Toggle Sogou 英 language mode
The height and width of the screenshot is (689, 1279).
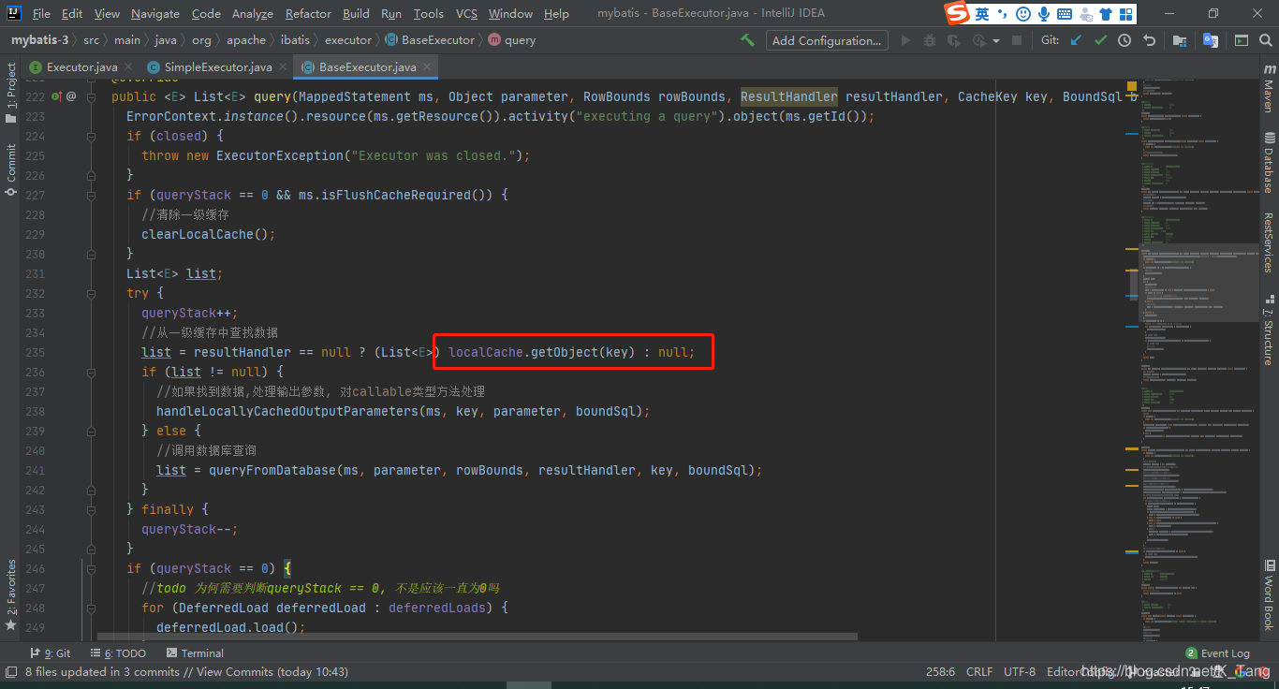click(x=981, y=14)
